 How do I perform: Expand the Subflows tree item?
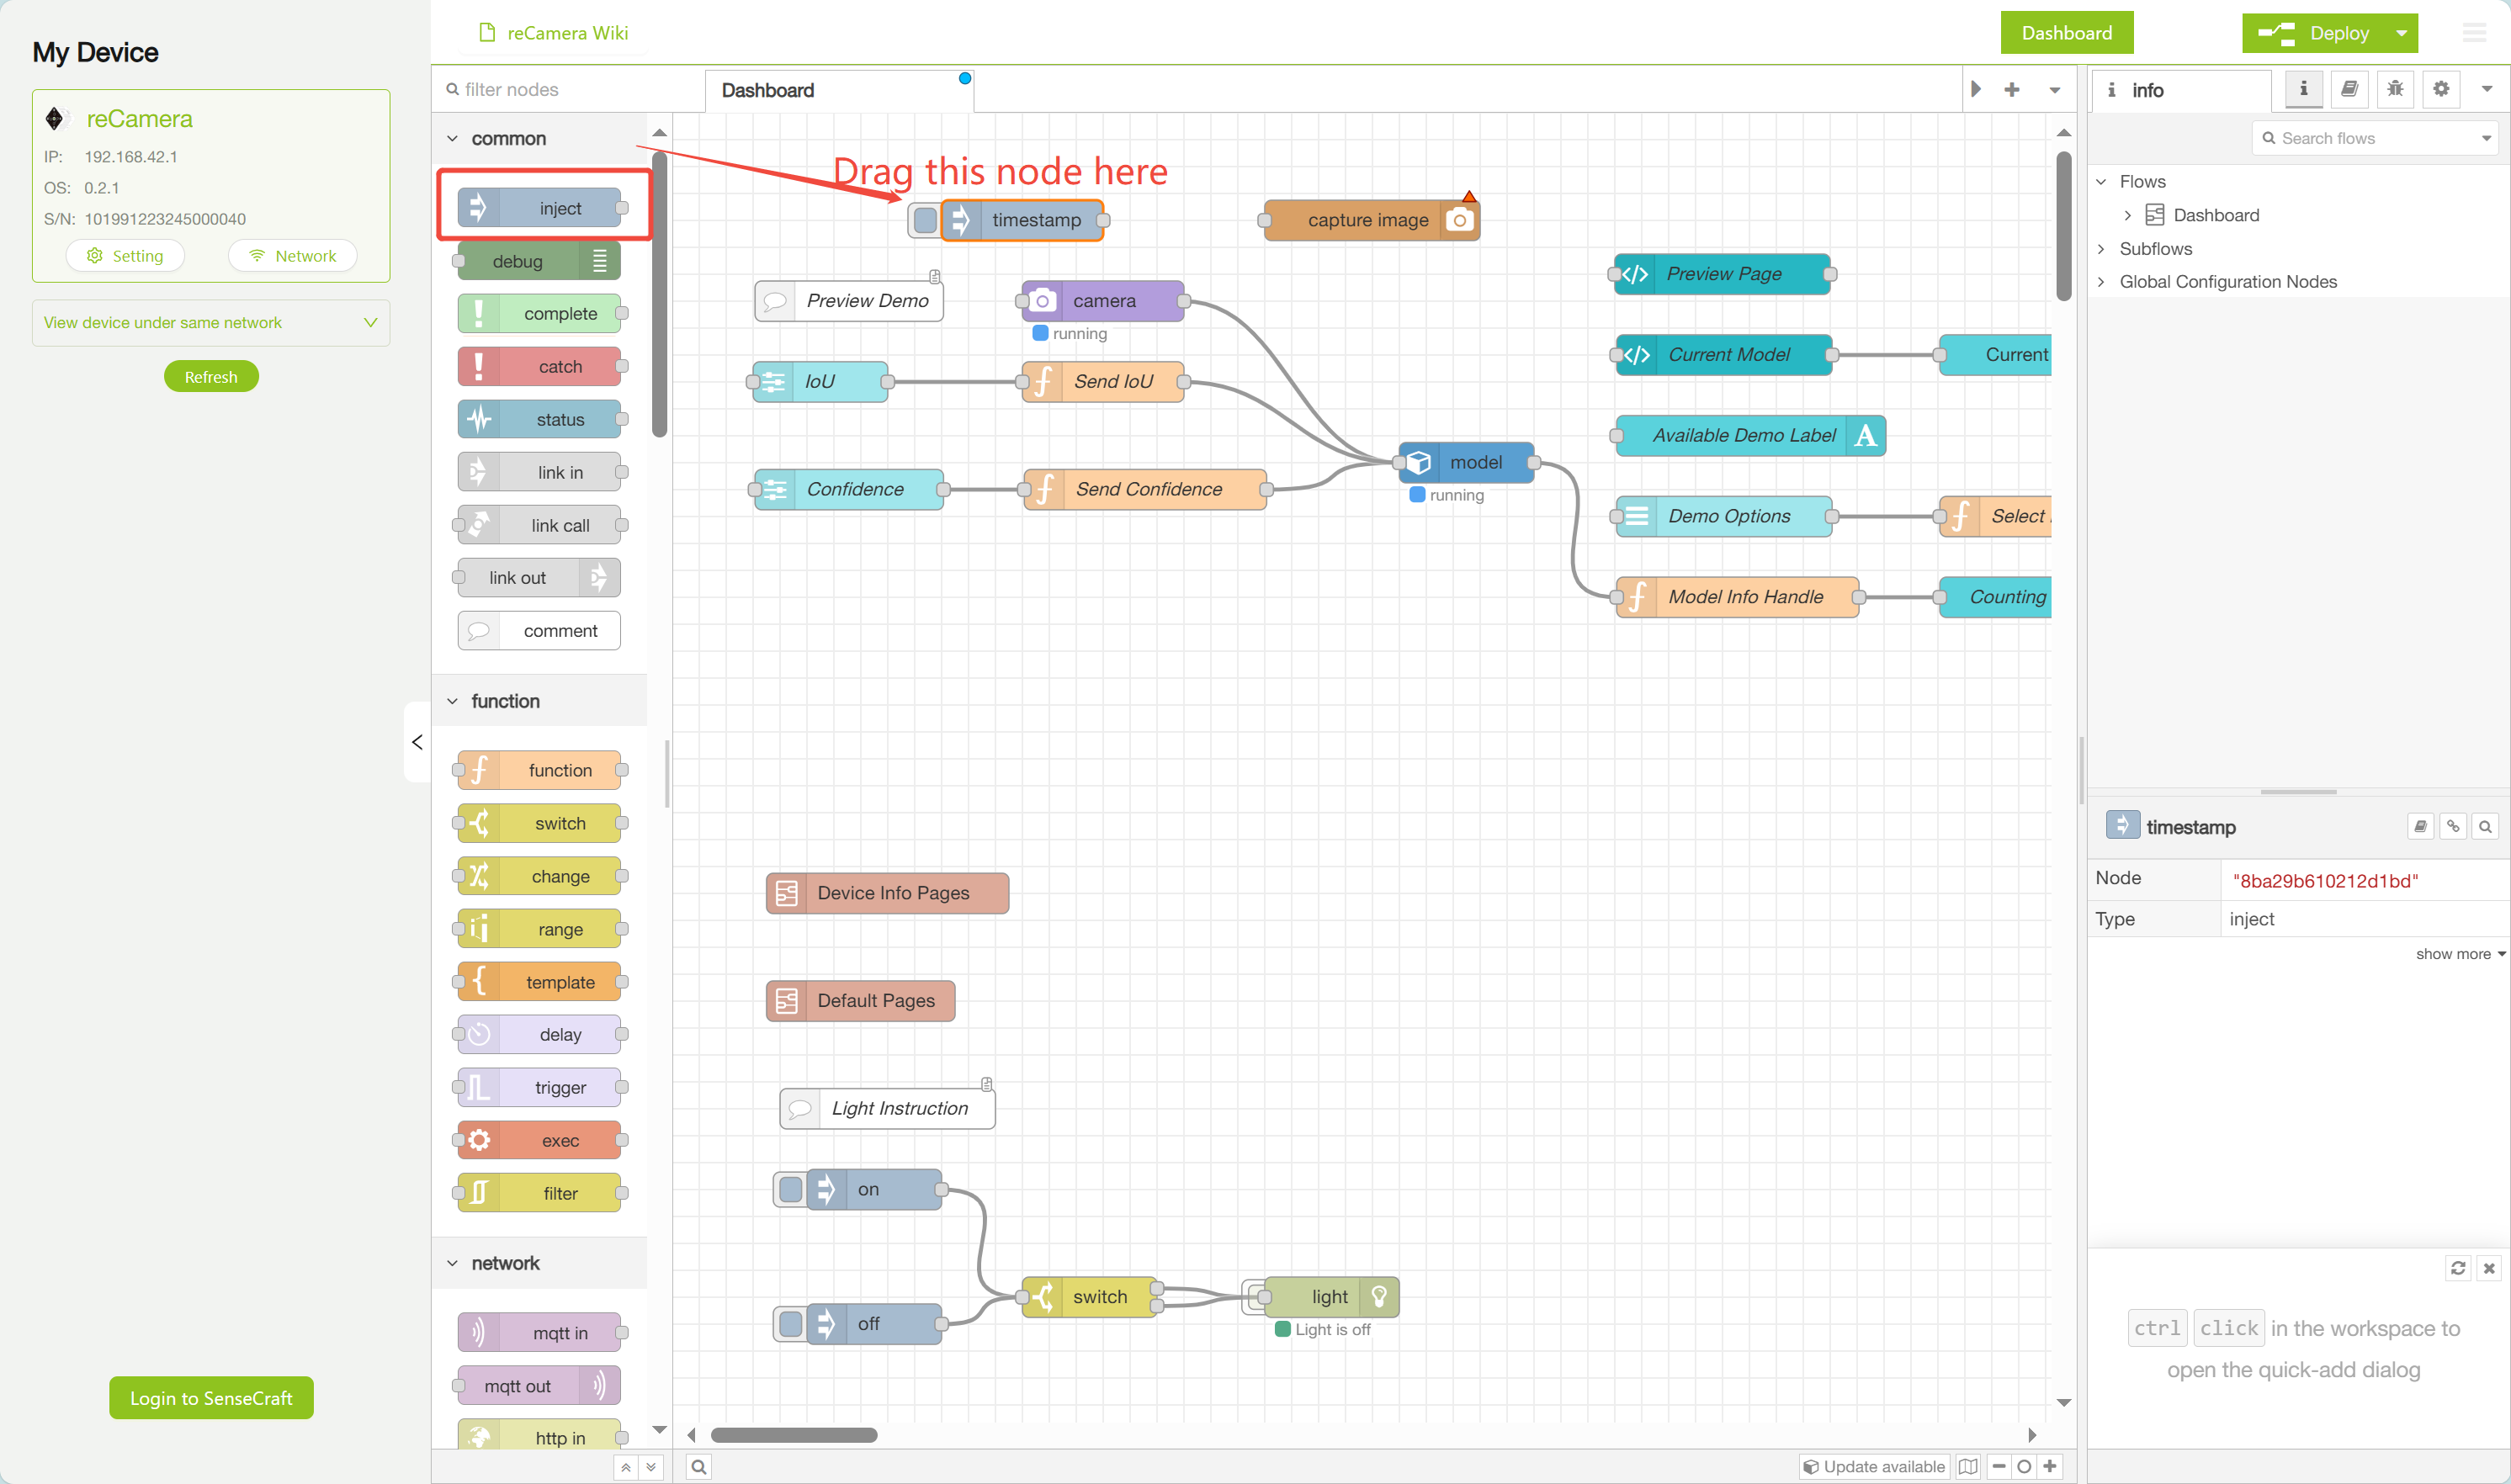coord(2101,249)
